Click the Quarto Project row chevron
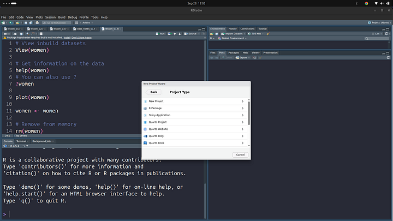 [242, 122]
